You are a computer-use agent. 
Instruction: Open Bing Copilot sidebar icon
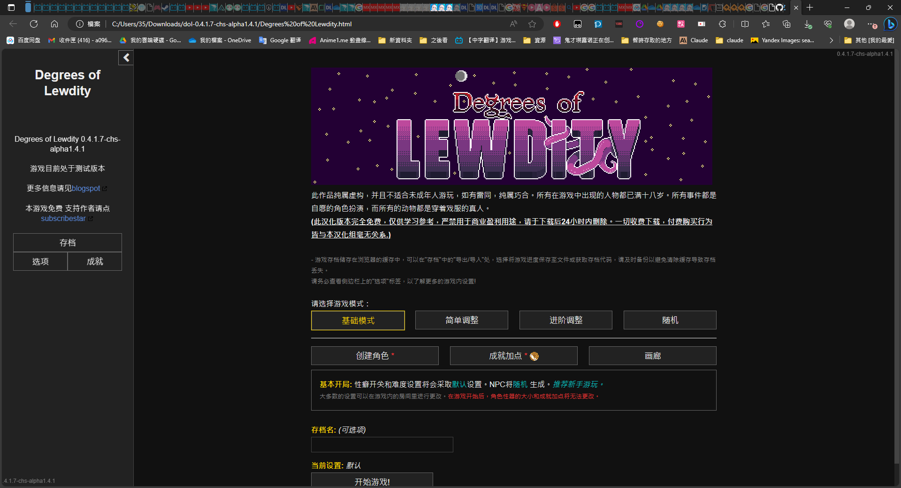coord(890,24)
